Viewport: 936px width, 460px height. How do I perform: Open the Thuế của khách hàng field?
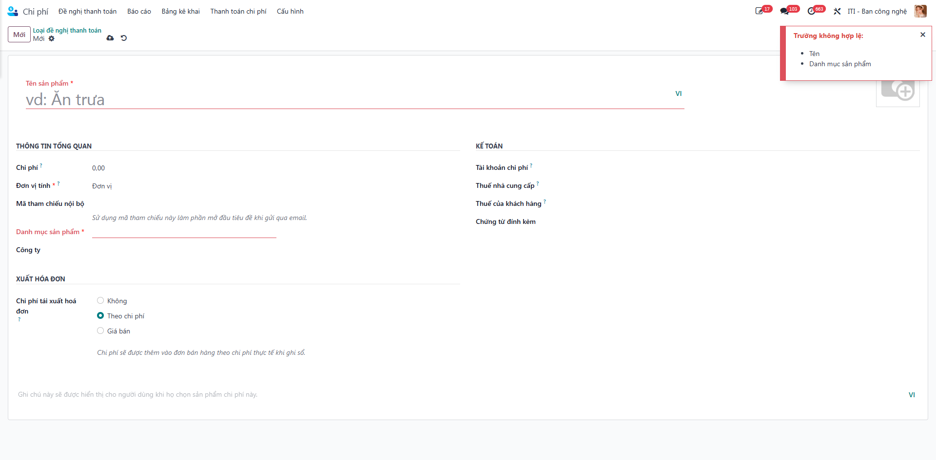click(x=643, y=204)
